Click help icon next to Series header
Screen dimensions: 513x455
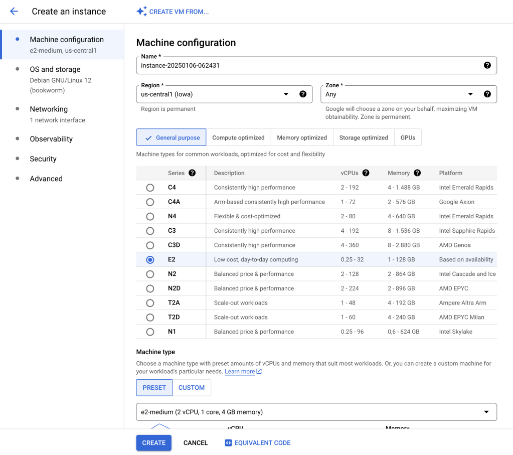(x=192, y=173)
